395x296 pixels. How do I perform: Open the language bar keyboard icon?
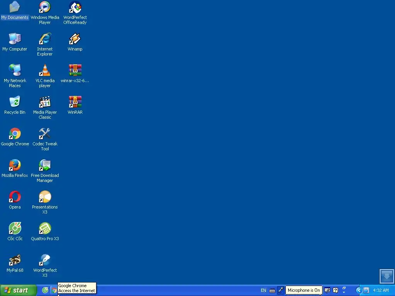coord(272,291)
